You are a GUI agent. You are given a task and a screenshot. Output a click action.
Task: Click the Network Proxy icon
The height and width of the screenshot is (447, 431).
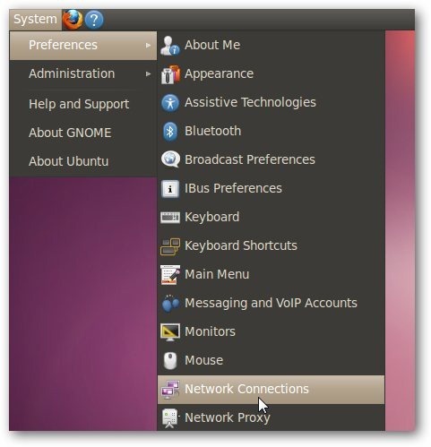(x=169, y=418)
